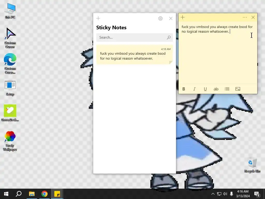Toggle Italic formatting in the note
The height and width of the screenshot is (199, 265).
(x=195, y=89)
